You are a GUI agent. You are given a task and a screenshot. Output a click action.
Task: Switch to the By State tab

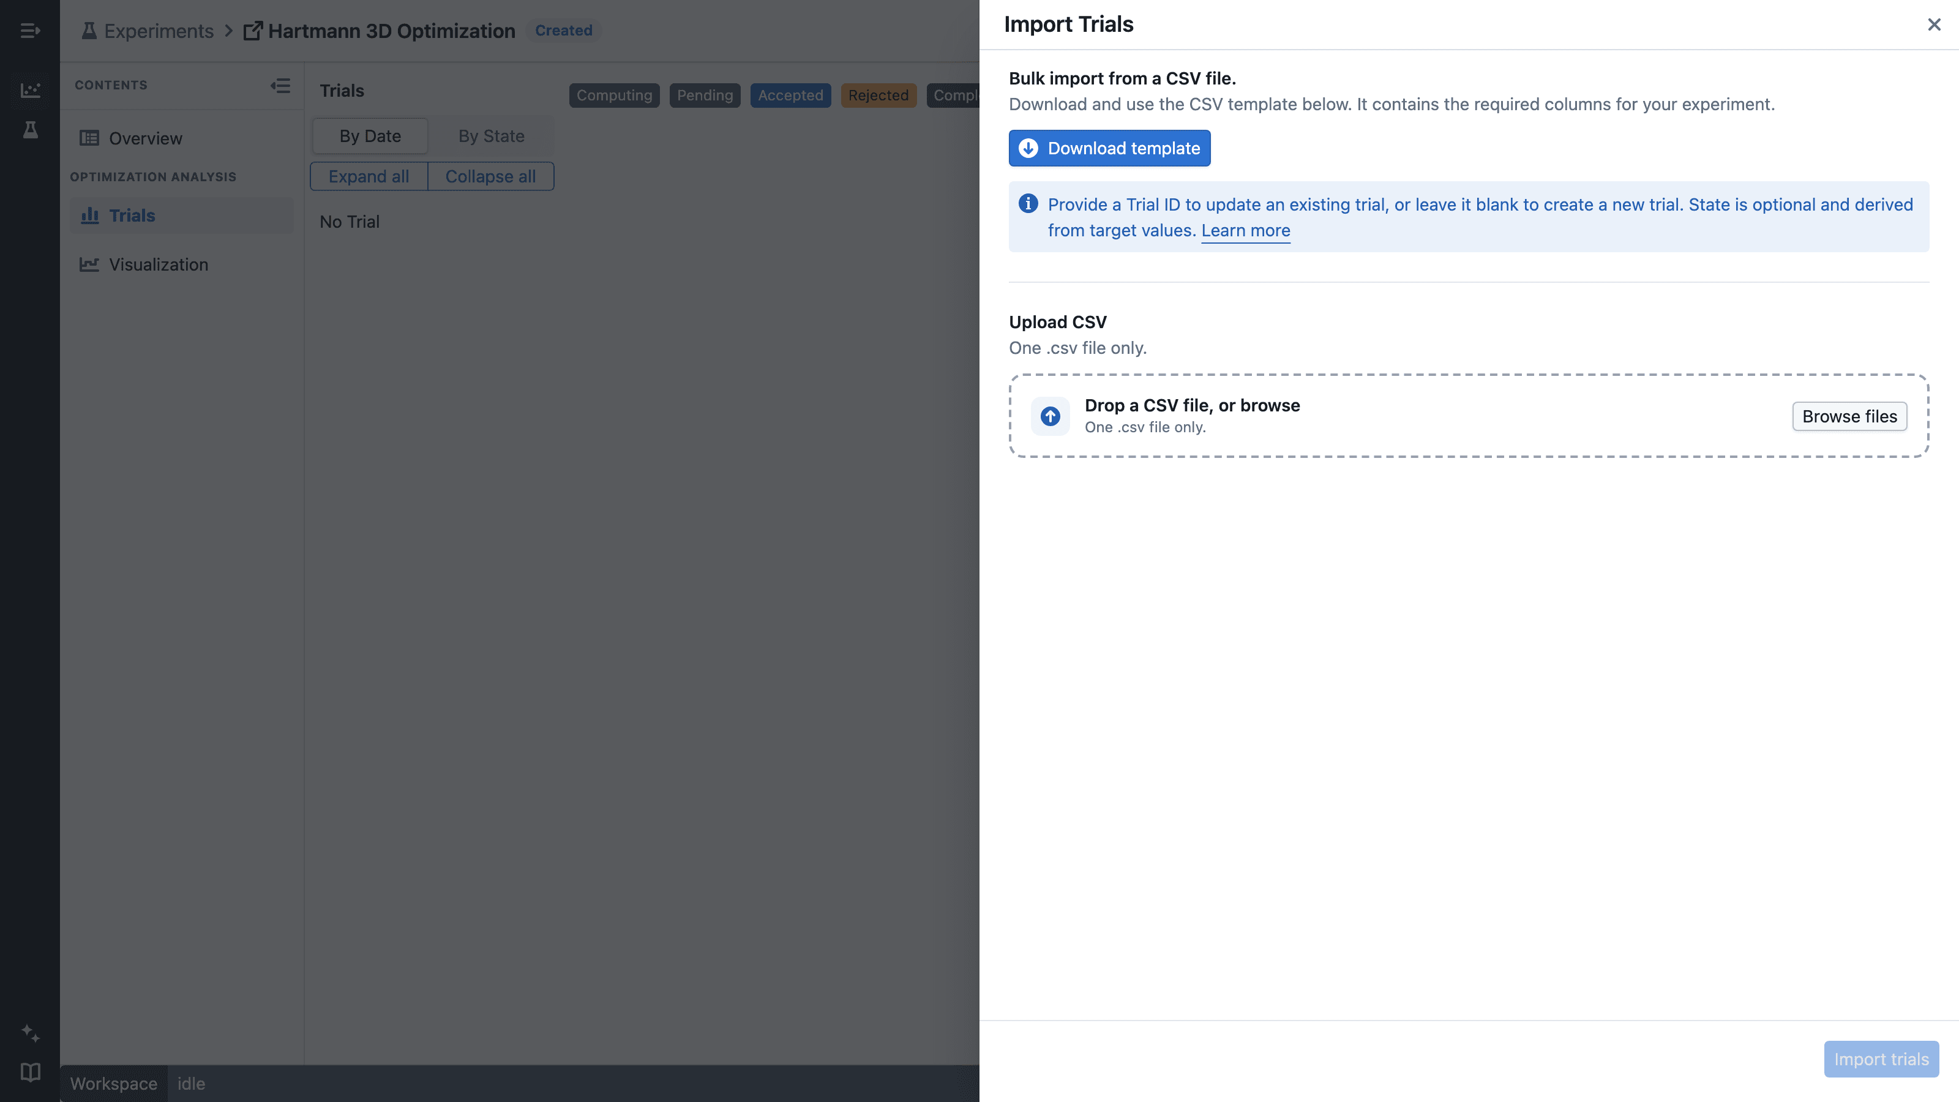click(491, 136)
